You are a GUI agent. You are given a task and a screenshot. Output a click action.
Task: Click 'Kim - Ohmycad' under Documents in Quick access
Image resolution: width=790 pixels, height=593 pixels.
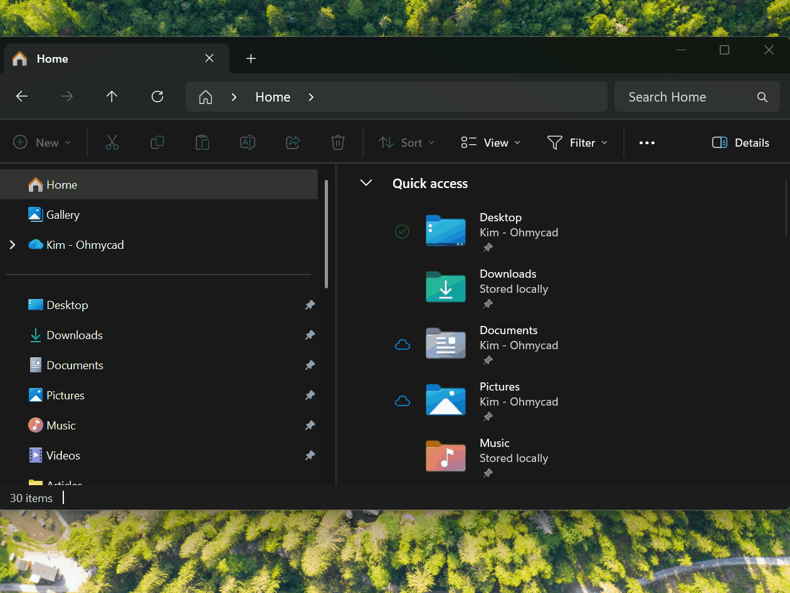[x=519, y=345]
